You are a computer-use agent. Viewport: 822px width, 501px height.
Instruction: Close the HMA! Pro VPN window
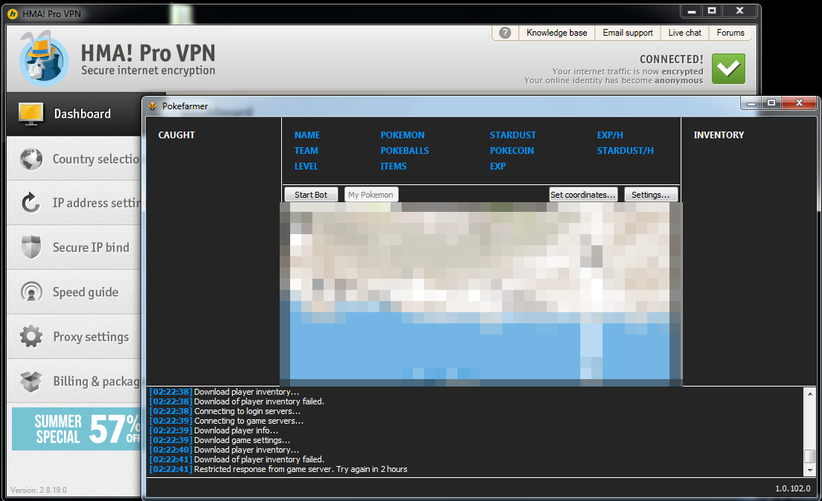click(x=739, y=10)
